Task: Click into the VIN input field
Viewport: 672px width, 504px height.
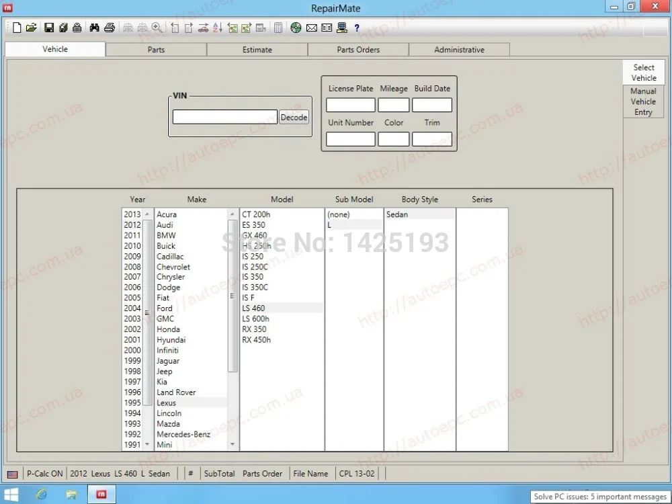Action: tap(225, 117)
